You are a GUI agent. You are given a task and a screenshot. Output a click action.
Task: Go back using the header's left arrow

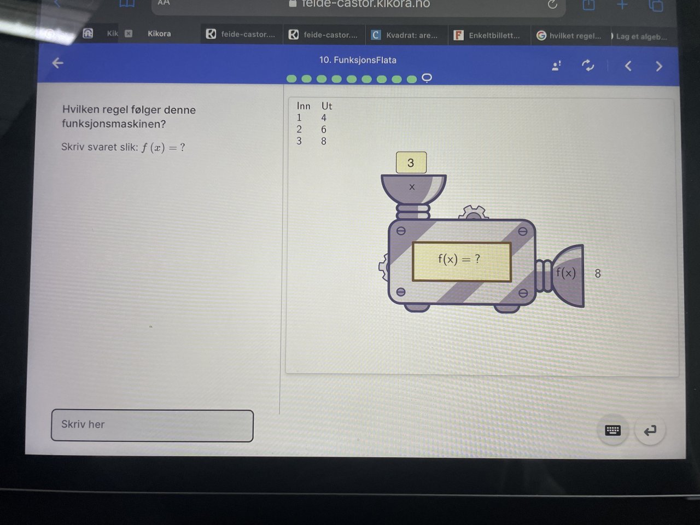pyautogui.click(x=58, y=63)
